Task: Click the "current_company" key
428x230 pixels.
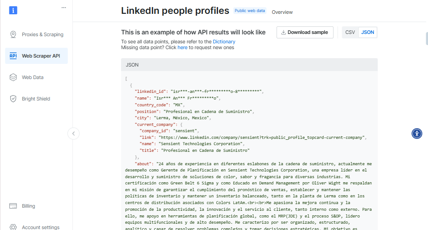Action: pos(155,125)
